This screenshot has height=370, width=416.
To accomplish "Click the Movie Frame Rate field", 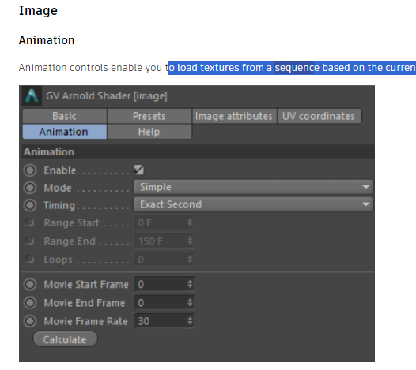I will coord(164,321).
